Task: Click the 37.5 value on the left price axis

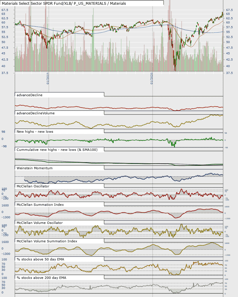Action: [5, 73]
